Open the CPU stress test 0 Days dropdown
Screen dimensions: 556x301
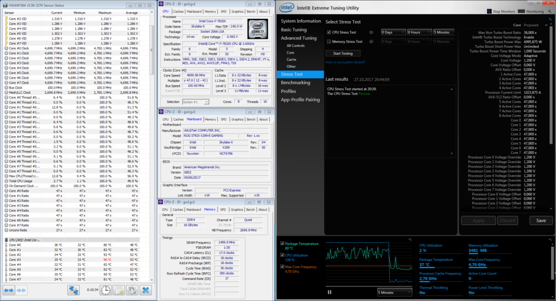pos(393,32)
